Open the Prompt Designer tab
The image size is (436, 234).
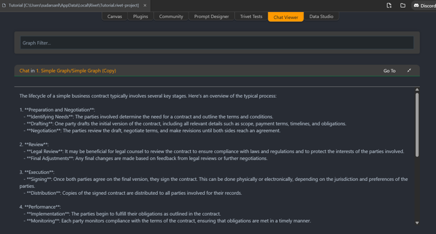pos(211,16)
